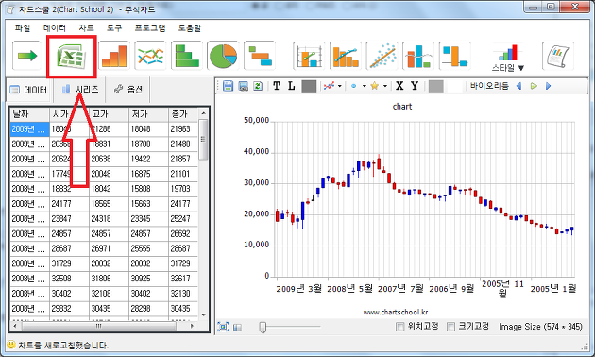Click the fit-to-view icon below chart

[x=223, y=327]
